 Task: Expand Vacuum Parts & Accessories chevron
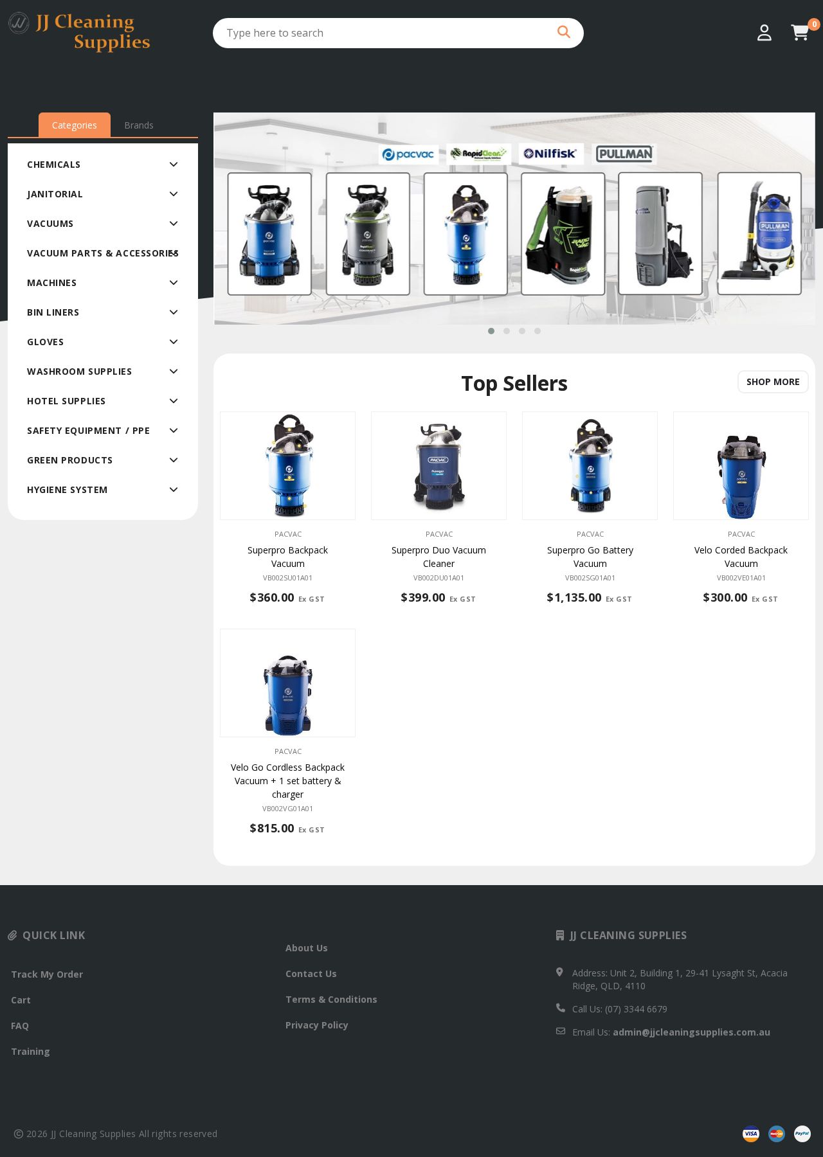click(x=174, y=253)
